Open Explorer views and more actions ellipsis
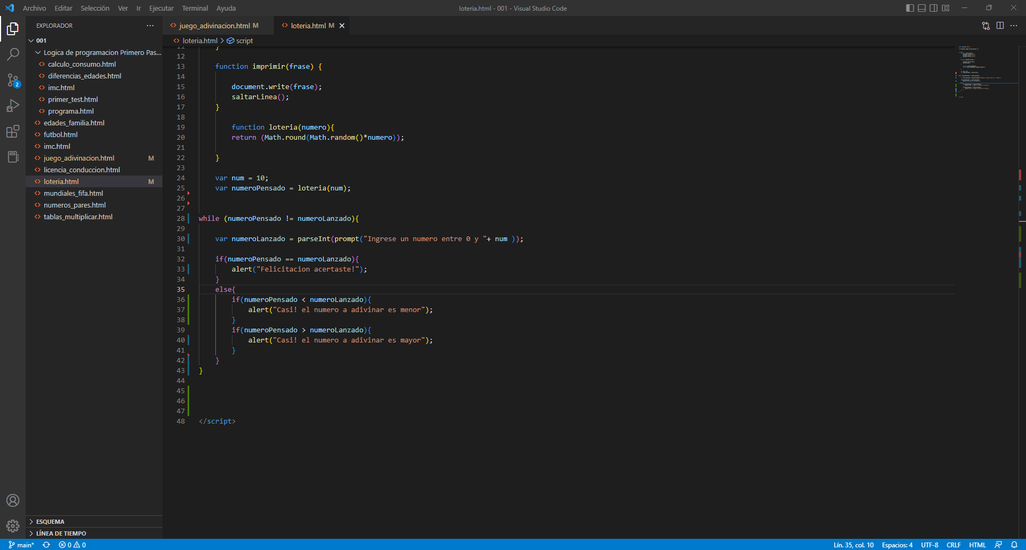The width and height of the screenshot is (1026, 550). [x=150, y=26]
